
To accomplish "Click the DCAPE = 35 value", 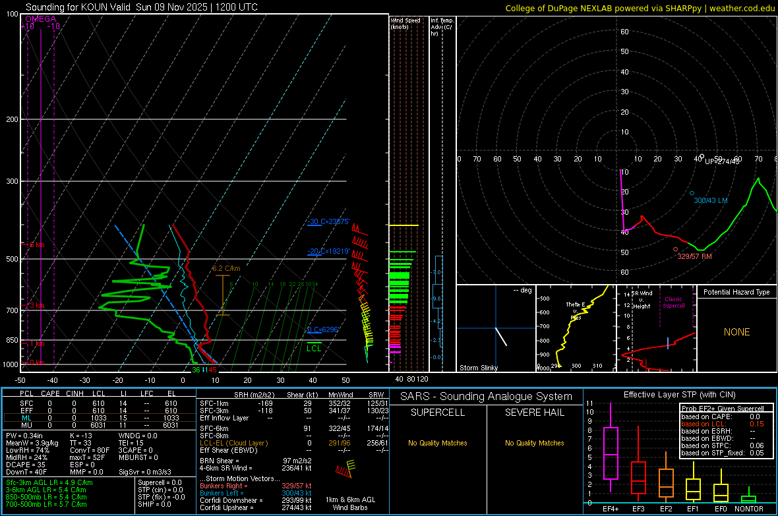I will click(x=26, y=465).
